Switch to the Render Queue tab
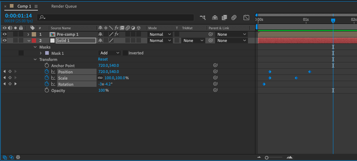The width and height of the screenshot is (357, 161). [x=64, y=6]
